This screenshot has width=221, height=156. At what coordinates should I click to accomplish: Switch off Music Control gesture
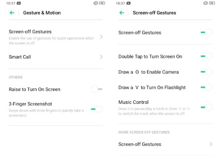click(207, 108)
